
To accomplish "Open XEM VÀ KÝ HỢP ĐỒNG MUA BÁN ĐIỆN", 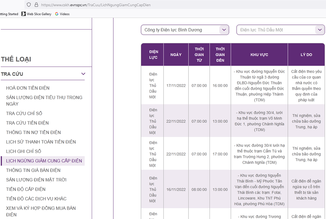I will click(x=41, y=211).
